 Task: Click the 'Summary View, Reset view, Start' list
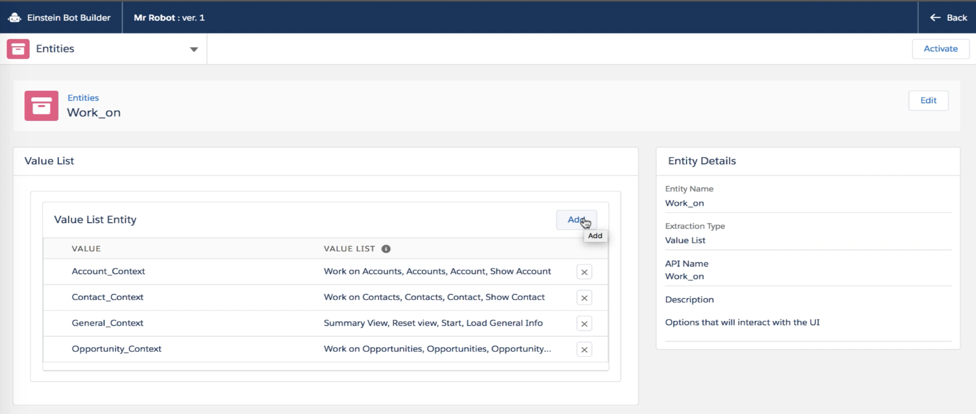click(433, 323)
